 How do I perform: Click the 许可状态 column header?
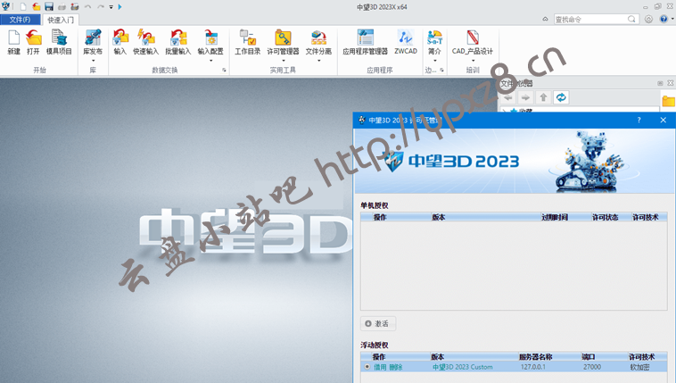605,217
